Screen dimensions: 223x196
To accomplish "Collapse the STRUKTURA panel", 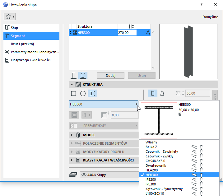I will coord(72,85).
